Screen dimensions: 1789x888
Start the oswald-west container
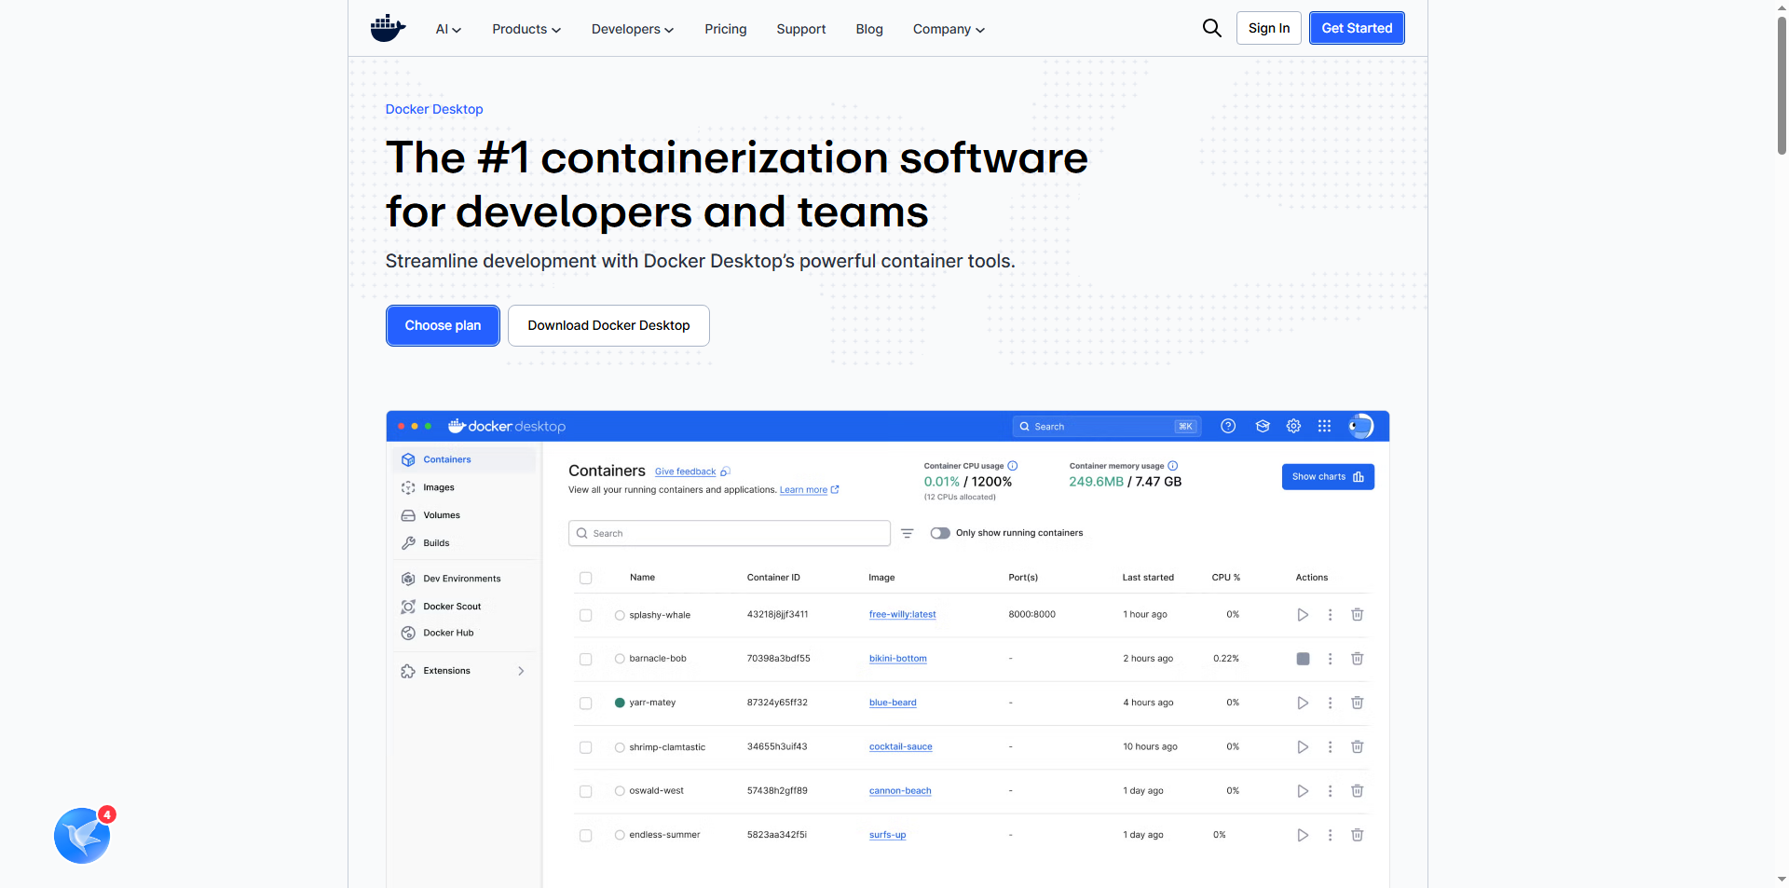[1303, 791]
